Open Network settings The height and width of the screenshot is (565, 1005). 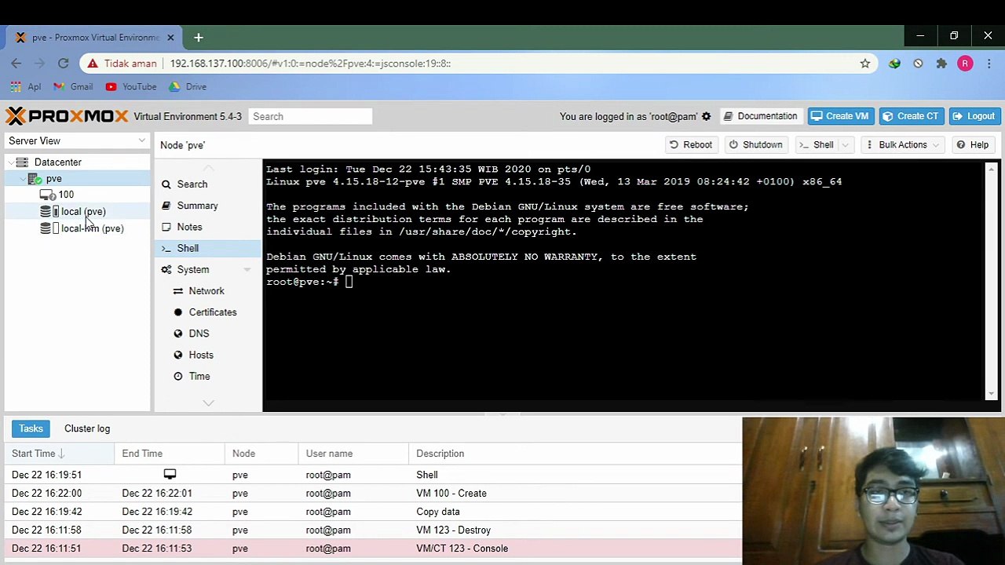pos(206,291)
